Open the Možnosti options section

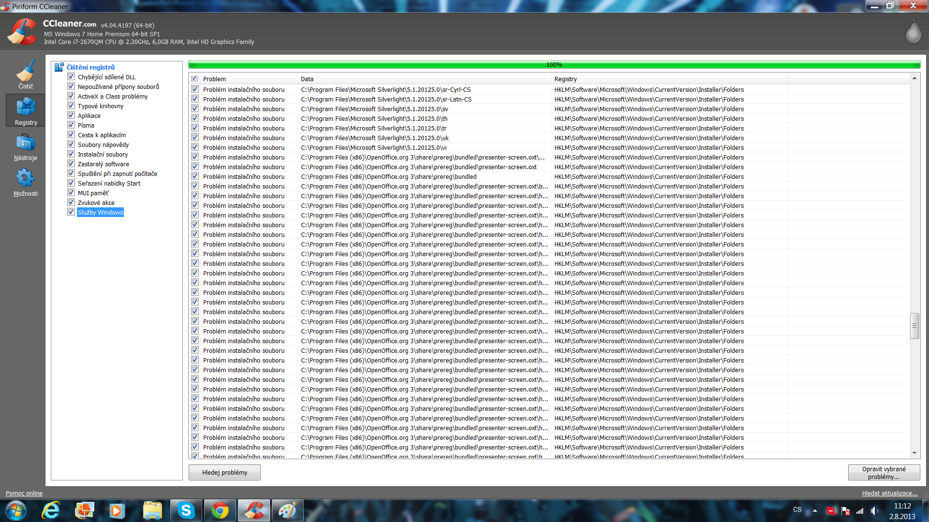(x=26, y=182)
